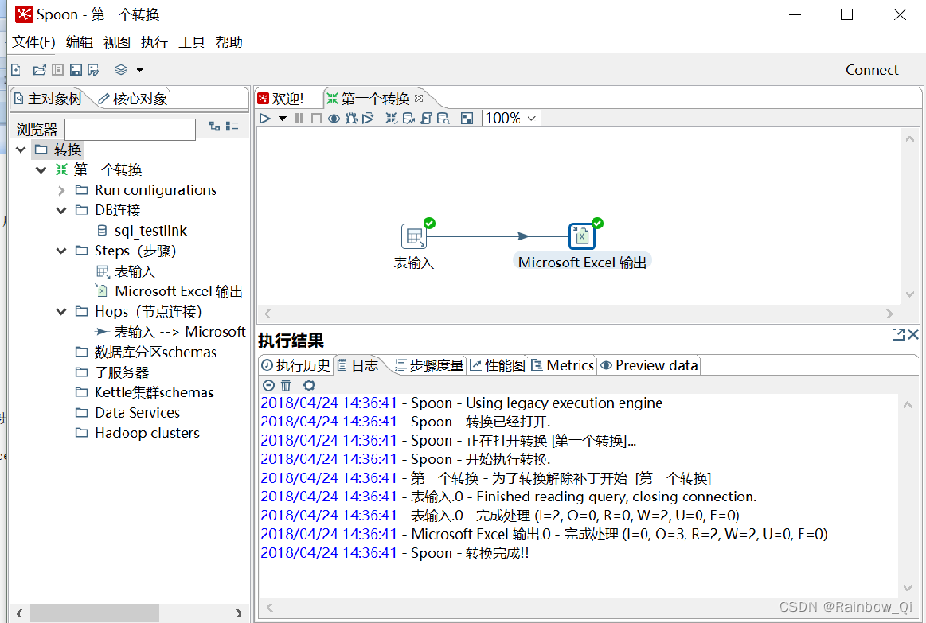This screenshot has height=623, width=926.
Task: Replay the transformation icon
Action: coord(368,119)
